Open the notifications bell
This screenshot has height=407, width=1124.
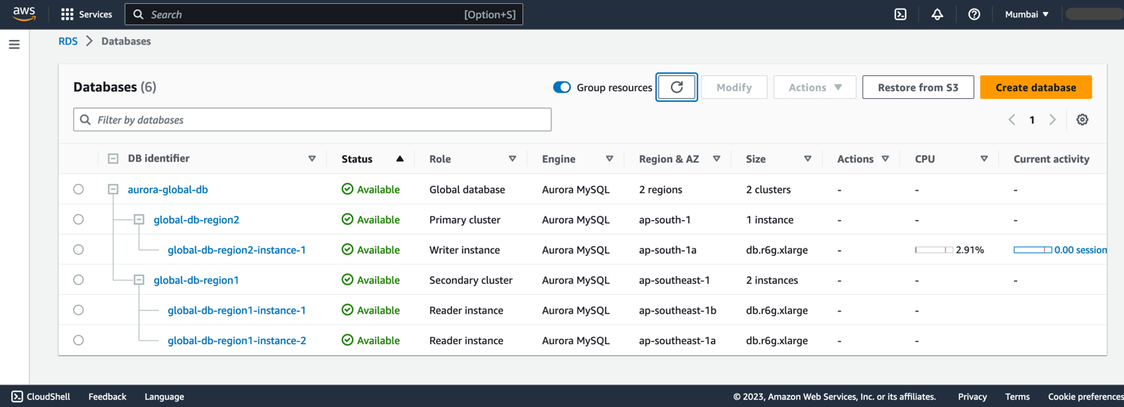pyautogui.click(x=937, y=14)
